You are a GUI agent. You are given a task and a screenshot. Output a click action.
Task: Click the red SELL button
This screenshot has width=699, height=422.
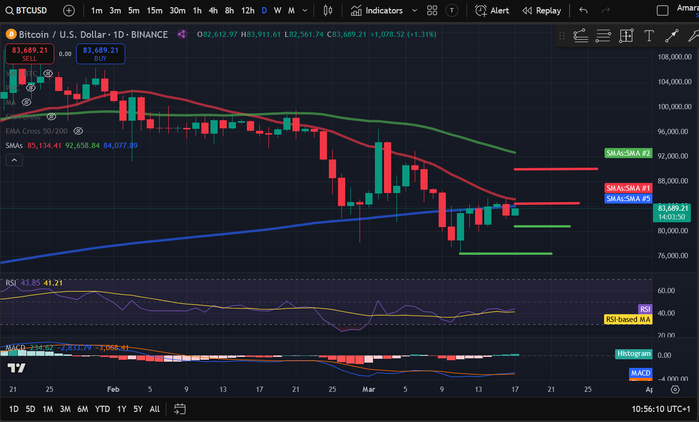[30, 54]
